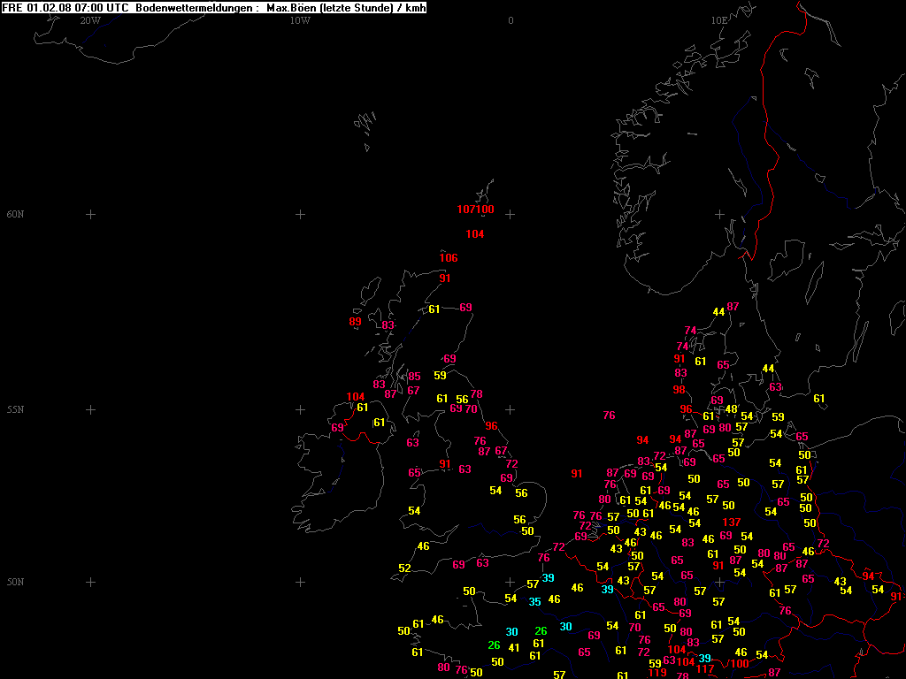Select the red 89 gust reading
Image resolution: width=906 pixels, height=679 pixels.
[x=356, y=322]
